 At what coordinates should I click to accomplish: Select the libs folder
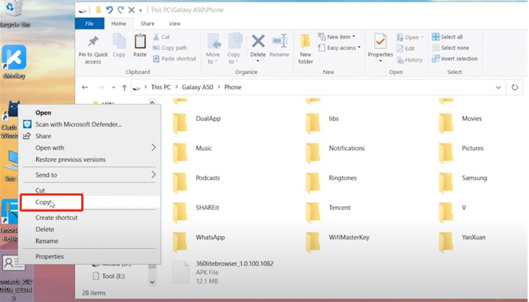(323, 123)
